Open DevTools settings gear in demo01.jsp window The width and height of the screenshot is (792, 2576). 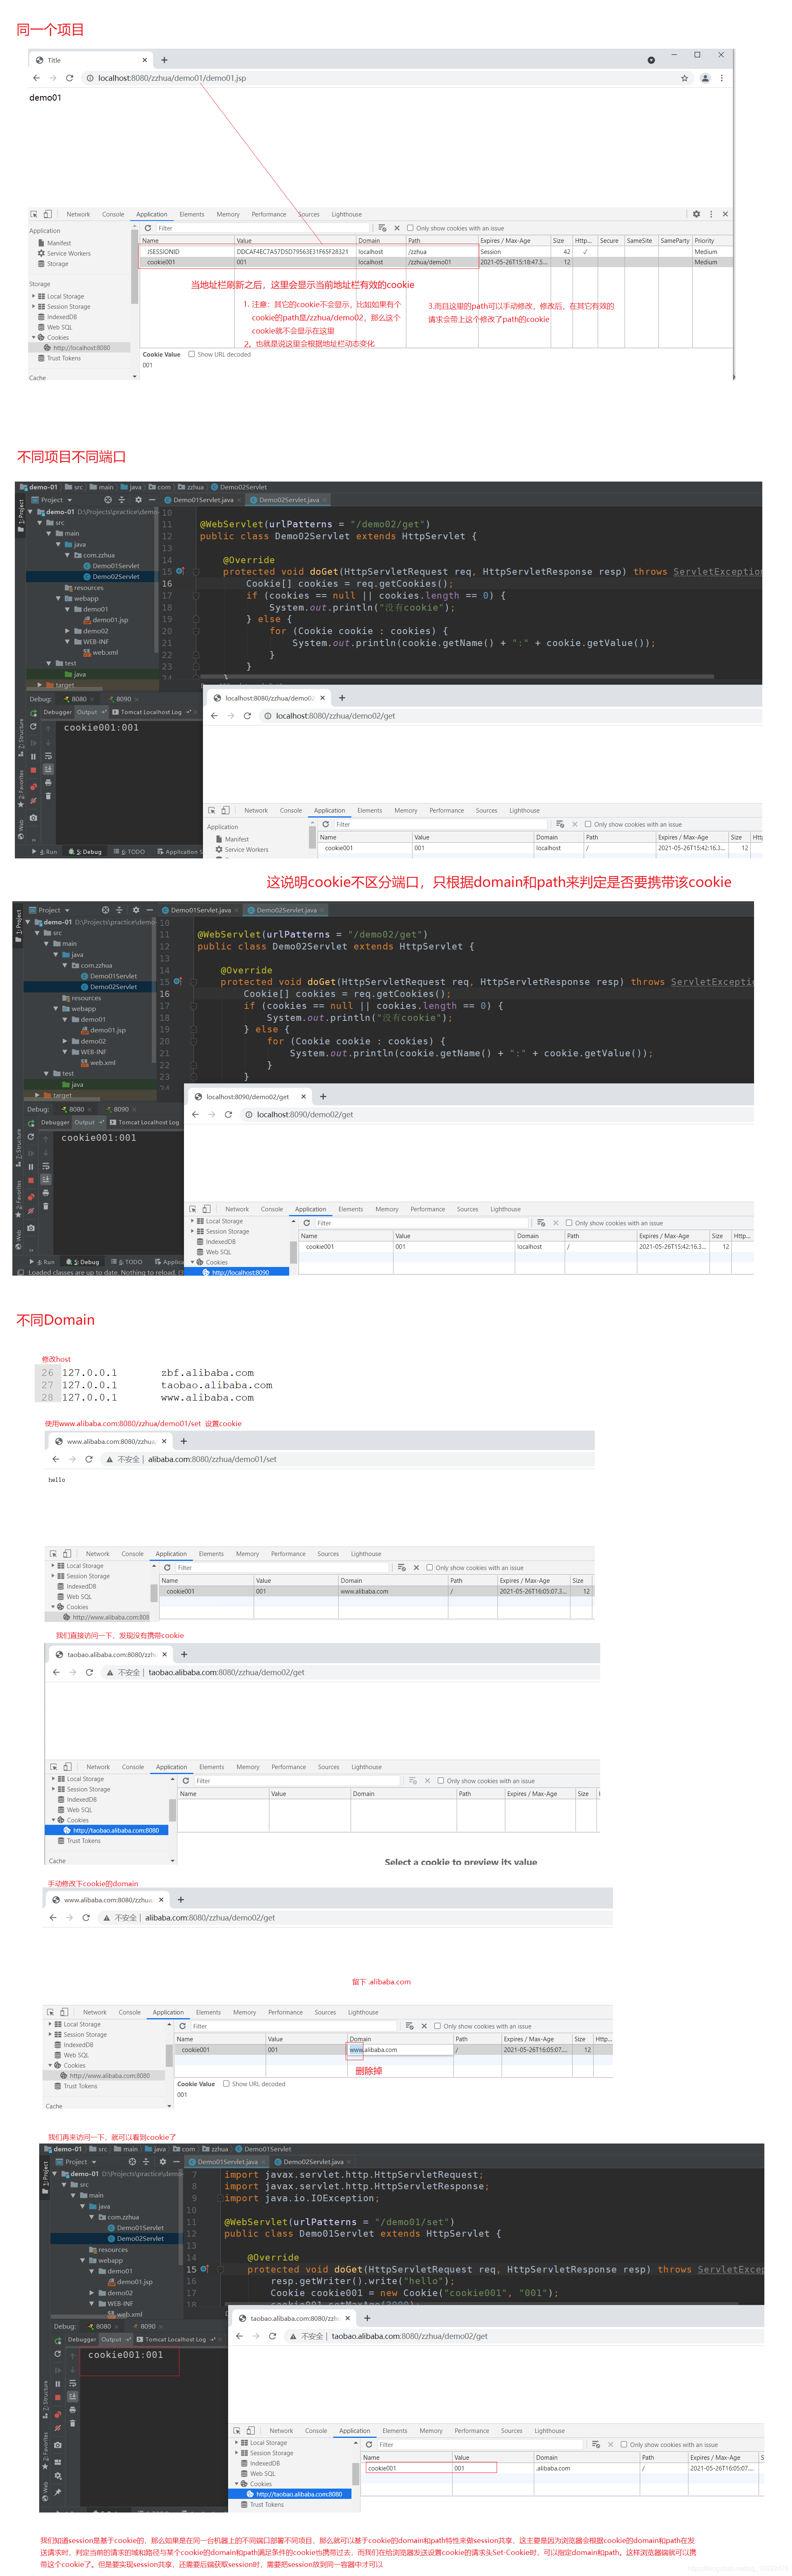point(697,214)
